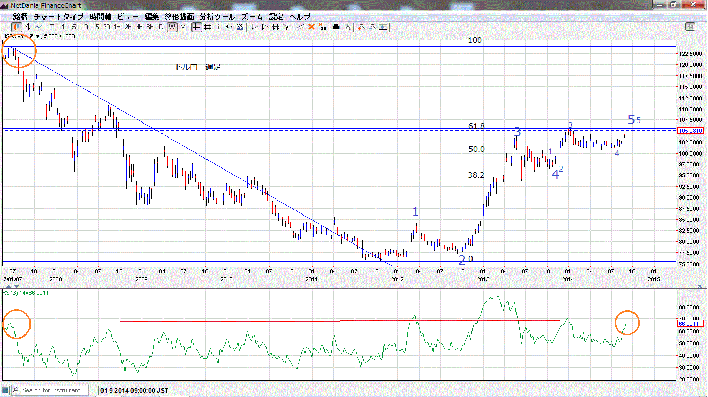Click the zoom in magnifier icon
The height and width of the screenshot is (397, 708).
[x=362, y=27]
